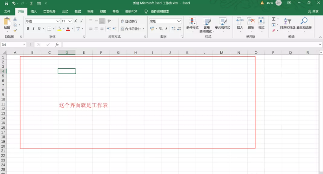The image size is (323, 174).
Task: Switch to 页面布局 Page Layout tab
Action: (49, 12)
